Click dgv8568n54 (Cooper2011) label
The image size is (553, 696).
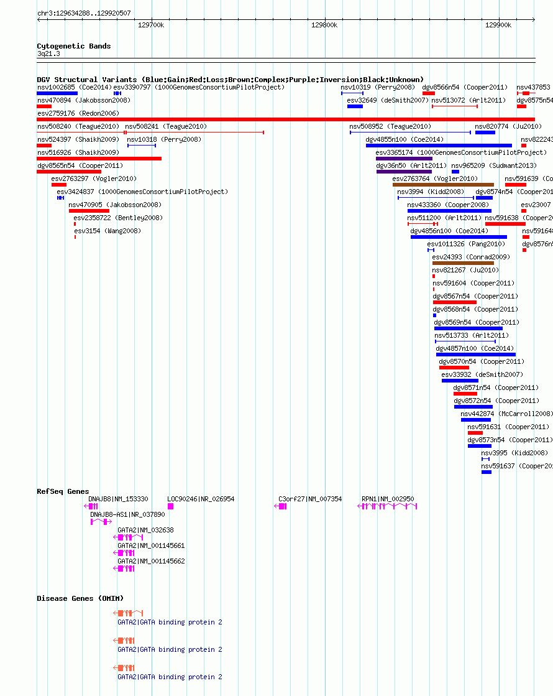point(475,309)
